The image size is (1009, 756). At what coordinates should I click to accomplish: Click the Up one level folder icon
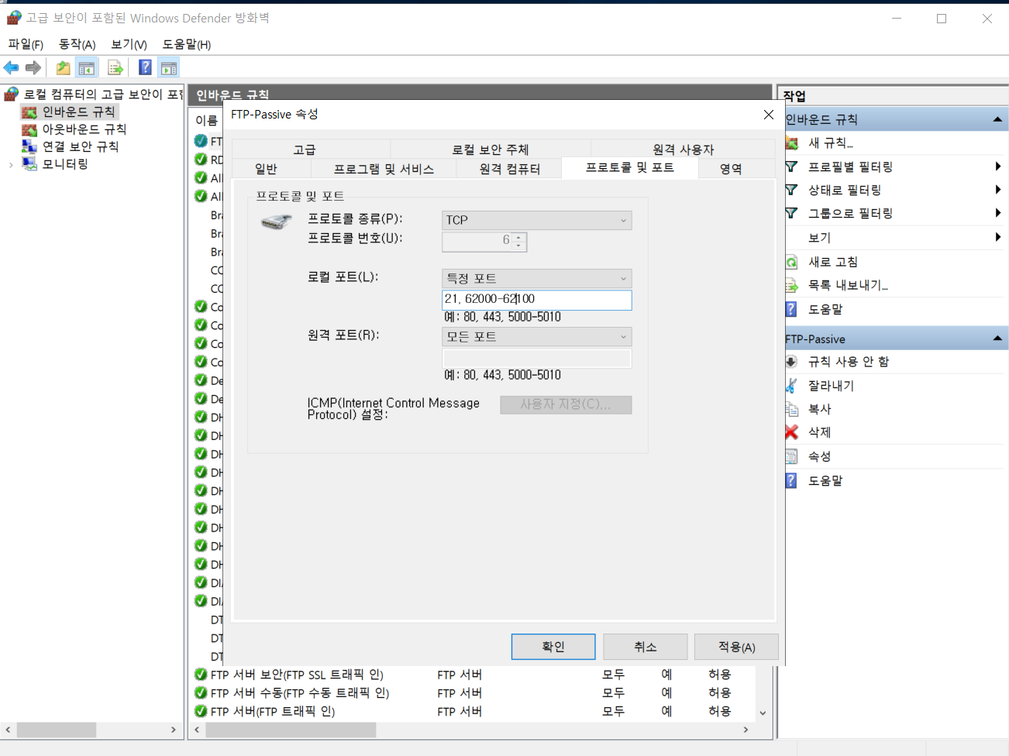(63, 68)
